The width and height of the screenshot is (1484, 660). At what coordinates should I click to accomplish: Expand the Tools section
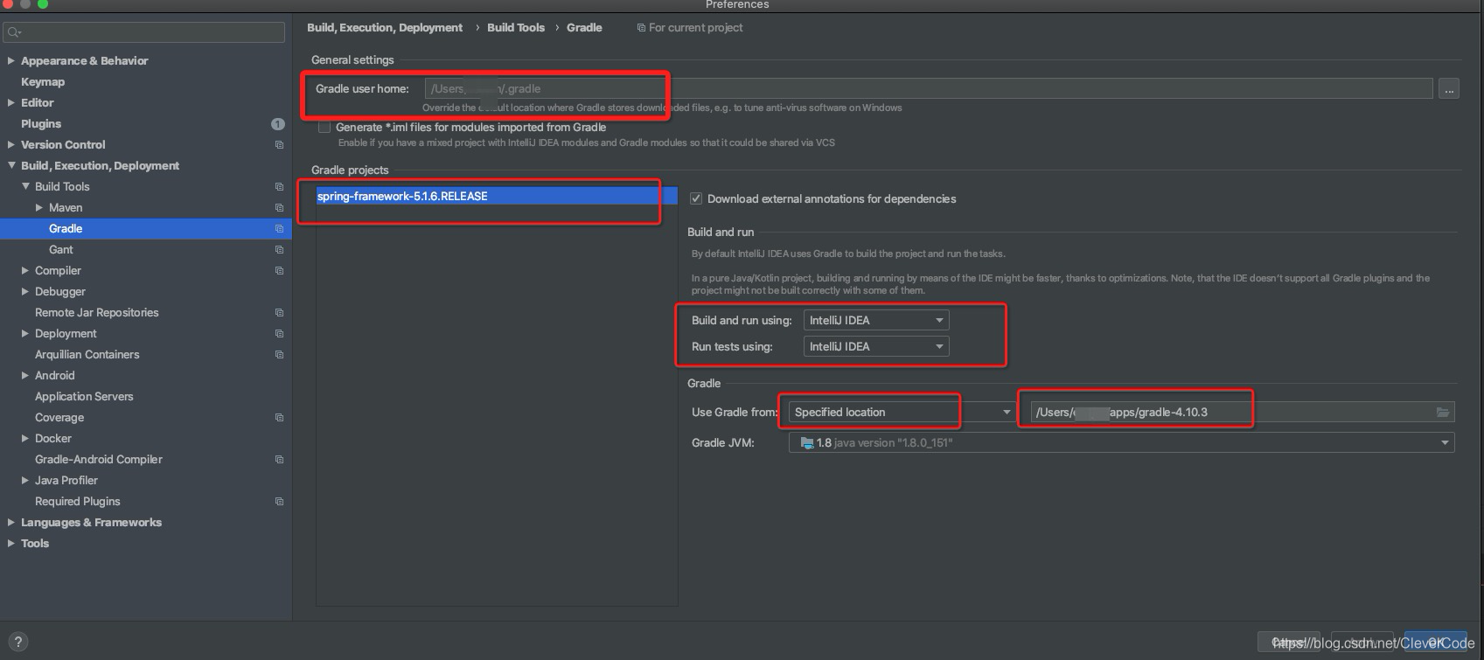(x=10, y=543)
